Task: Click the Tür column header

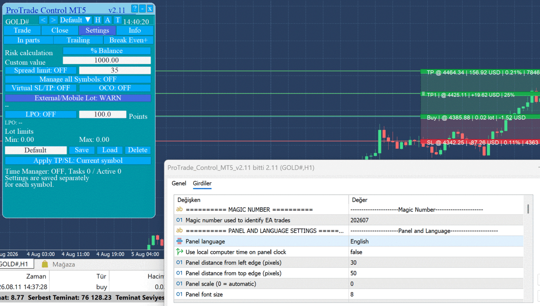Action: click(x=101, y=276)
